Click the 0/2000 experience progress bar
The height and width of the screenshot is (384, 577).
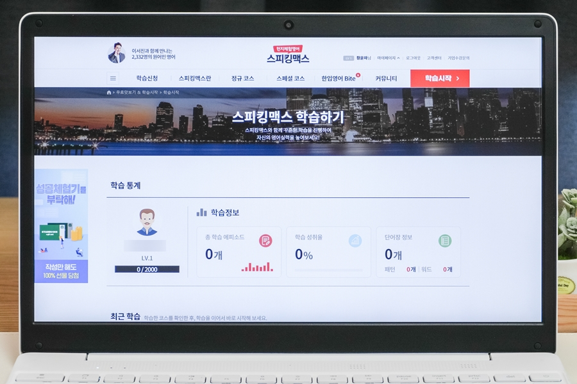pyautogui.click(x=147, y=269)
